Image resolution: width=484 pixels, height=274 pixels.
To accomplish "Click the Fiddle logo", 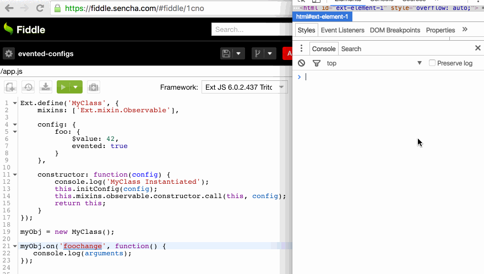I will 24,30.
